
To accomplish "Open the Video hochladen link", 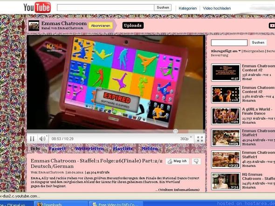I will coord(217,8).
